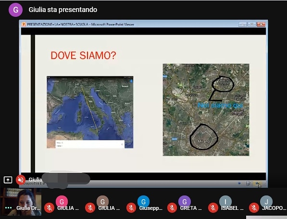Click the PRESENTAZIONE+LA+NOSTRA+SCUOLA window title

point(81,24)
